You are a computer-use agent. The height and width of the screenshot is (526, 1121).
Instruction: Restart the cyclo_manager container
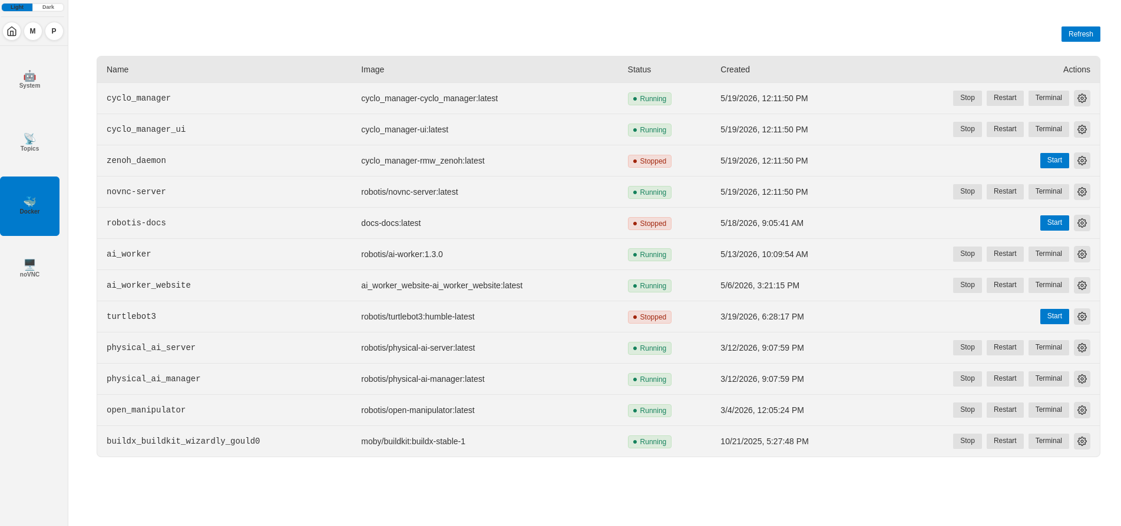1005,98
